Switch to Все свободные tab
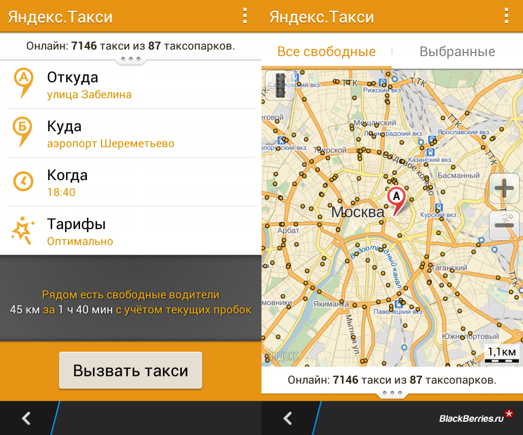 click(x=326, y=52)
